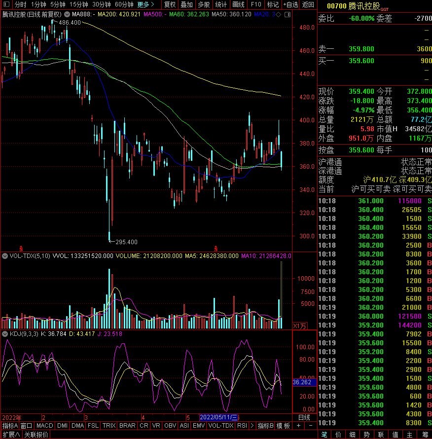
Task: Select the MACD indicator
Action: (45, 426)
